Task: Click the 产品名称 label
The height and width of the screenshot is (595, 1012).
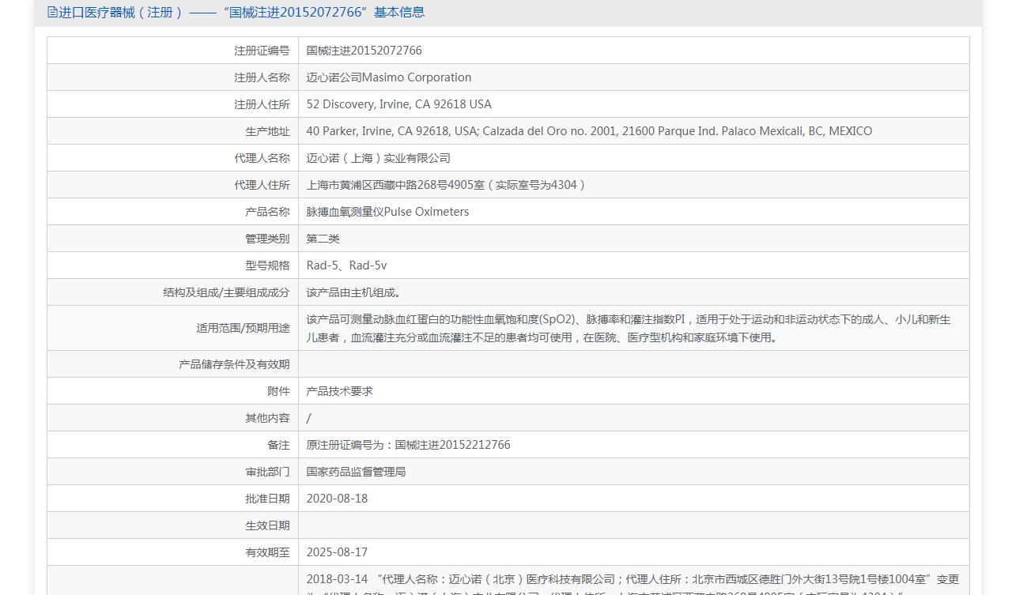Action: click(x=267, y=212)
